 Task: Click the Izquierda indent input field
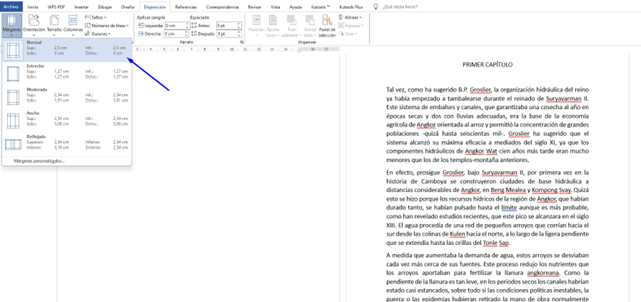pos(174,25)
